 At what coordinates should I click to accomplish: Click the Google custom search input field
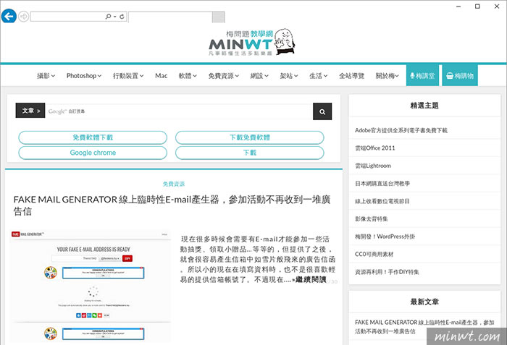click(179, 111)
